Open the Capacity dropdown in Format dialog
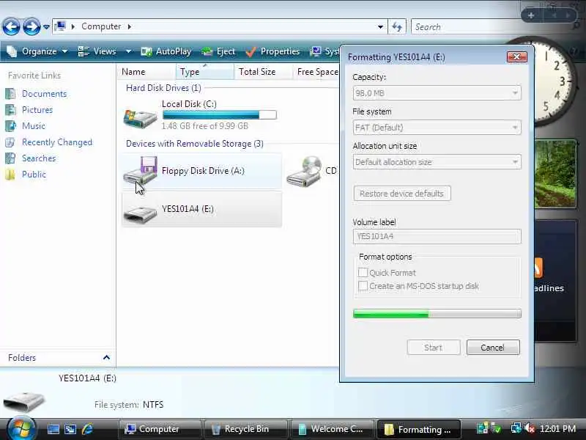The width and height of the screenshot is (586, 440). pyautogui.click(x=437, y=93)
